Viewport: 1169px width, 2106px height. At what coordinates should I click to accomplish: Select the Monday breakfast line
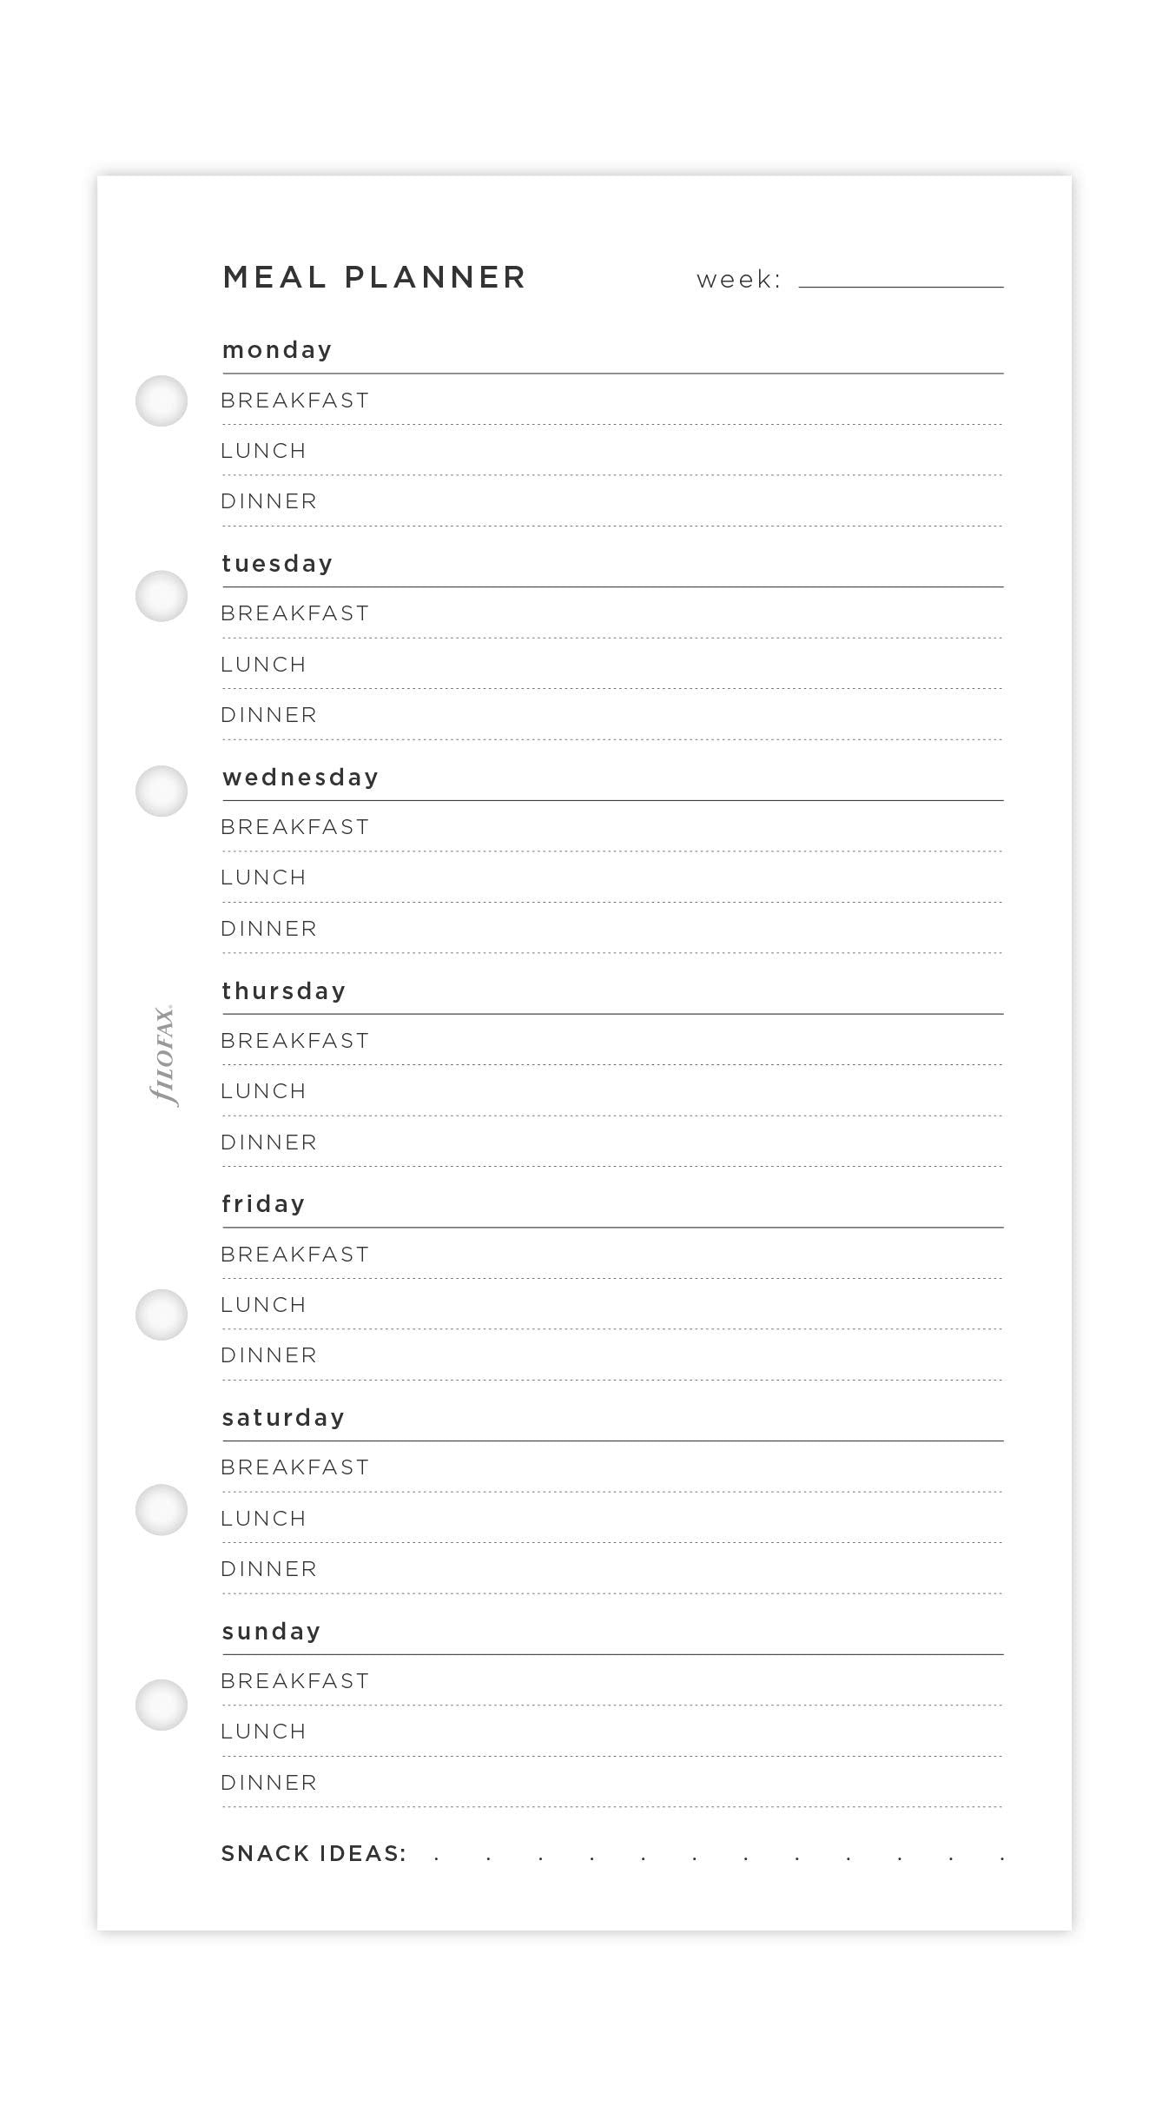pos(612,401)
